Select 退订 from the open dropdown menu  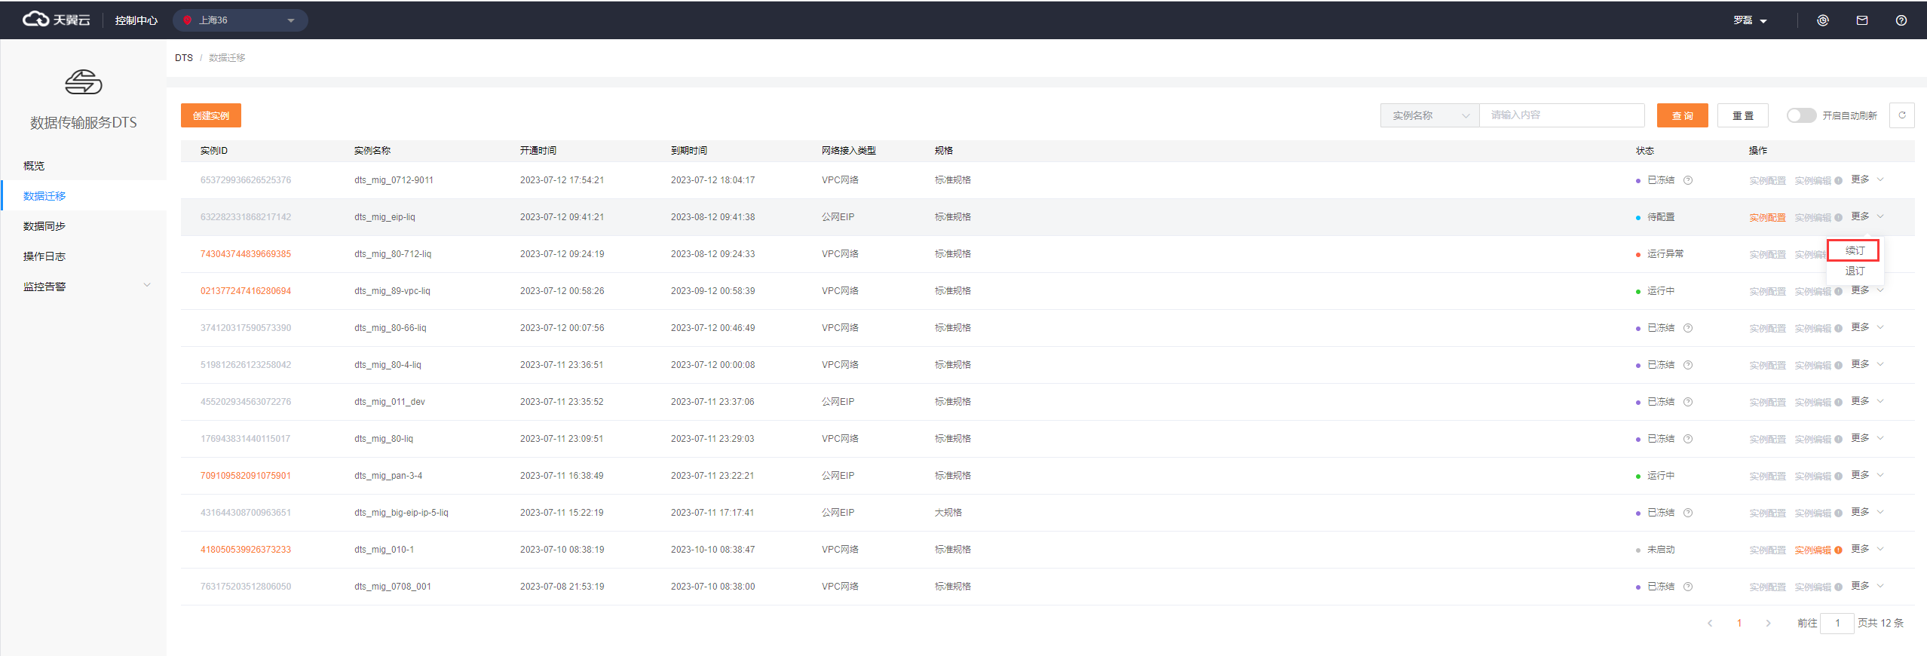(x=1854, y=271)
